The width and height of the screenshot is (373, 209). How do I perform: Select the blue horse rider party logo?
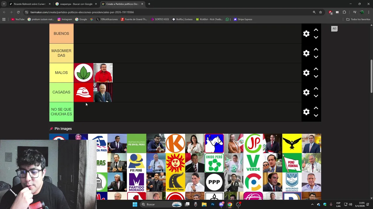coord(214,143)
